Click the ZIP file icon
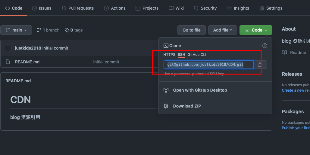This screenshot has width=310, height=155. tap(166, 106)
